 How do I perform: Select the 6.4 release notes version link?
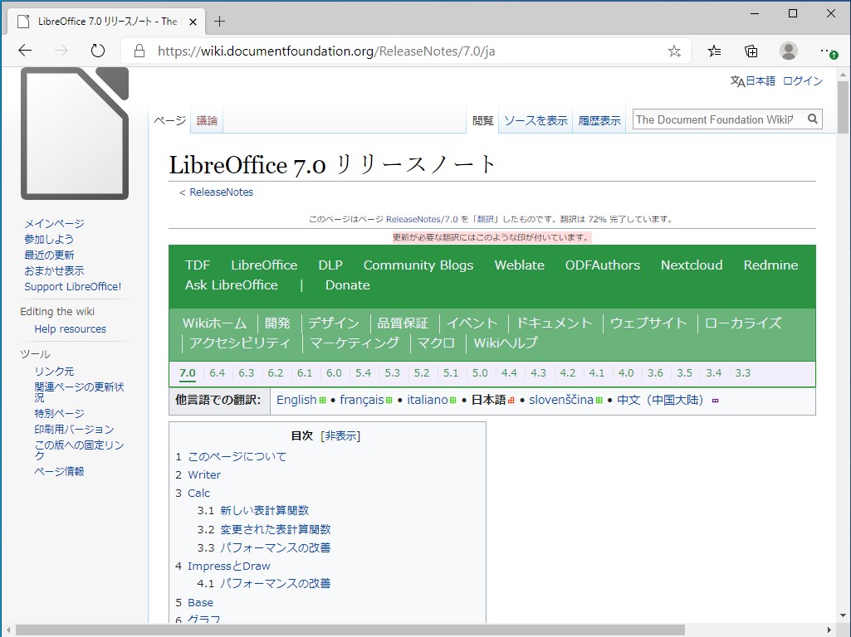pyautogui.click(x=217, y=372)
